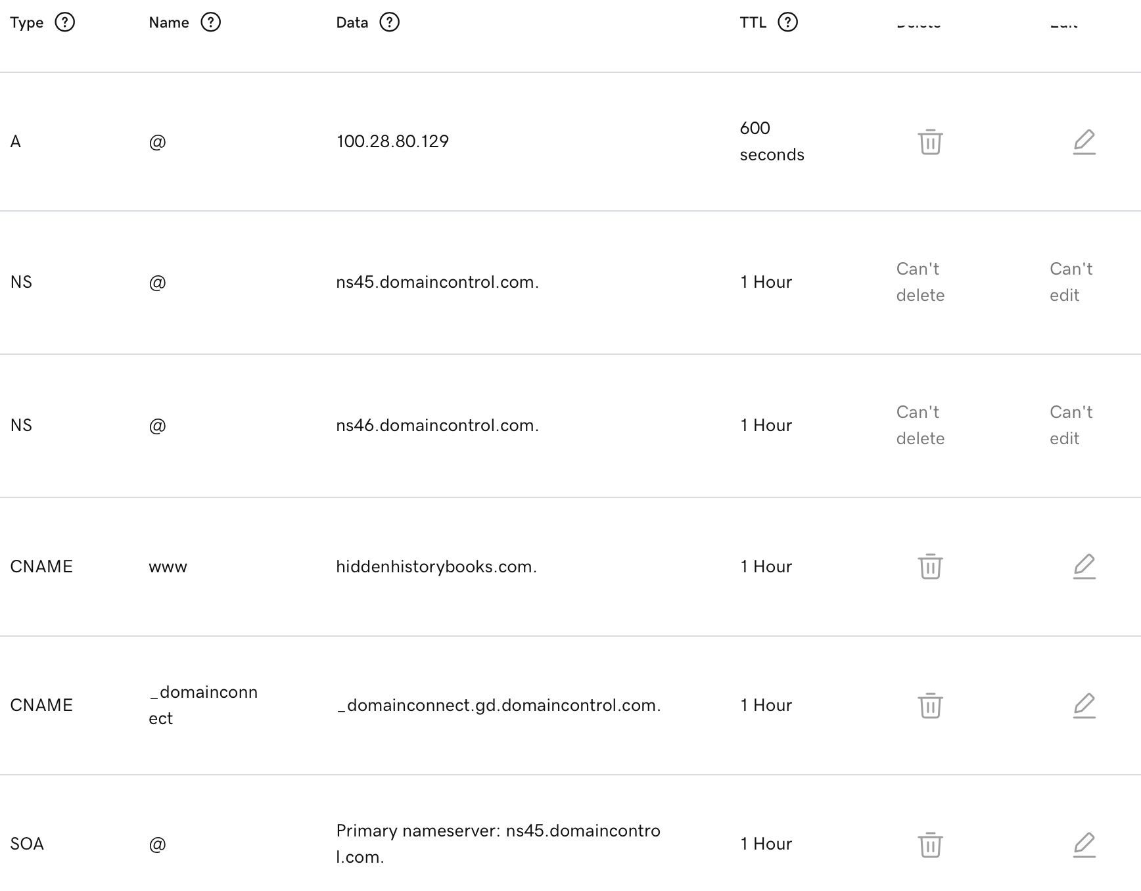This screenshot has height=891, width=1141.
Task: Open help tooltip next to Data header
Action: pos(389,22)
